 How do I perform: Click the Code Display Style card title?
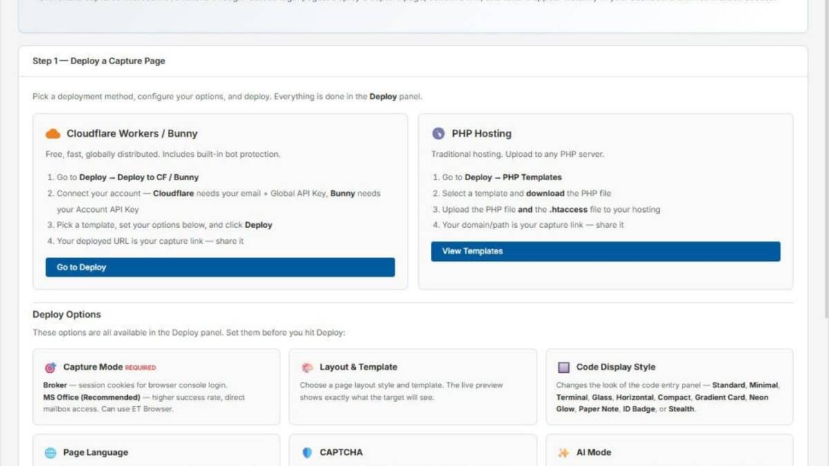pos(616,367)
